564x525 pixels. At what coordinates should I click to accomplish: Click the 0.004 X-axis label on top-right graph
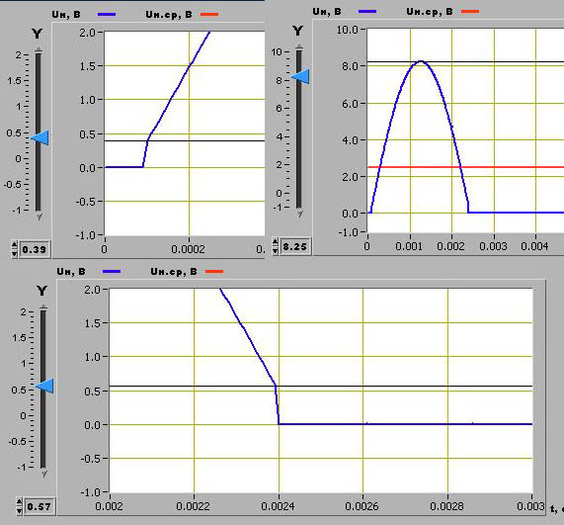click(x=535, y=246)
